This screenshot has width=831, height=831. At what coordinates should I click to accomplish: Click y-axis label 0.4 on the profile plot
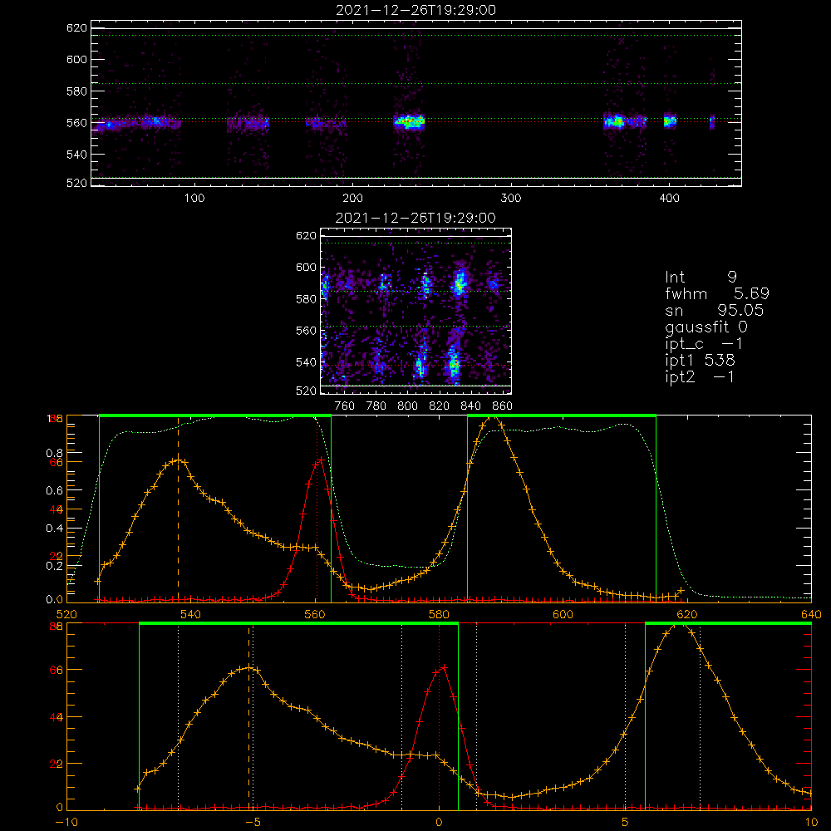(x=55, y=529)
